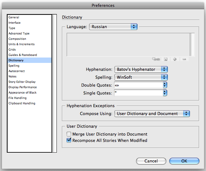Click the New dictionary icon
The height and width of the screenshot is (171, 206).
pos(165,59)
